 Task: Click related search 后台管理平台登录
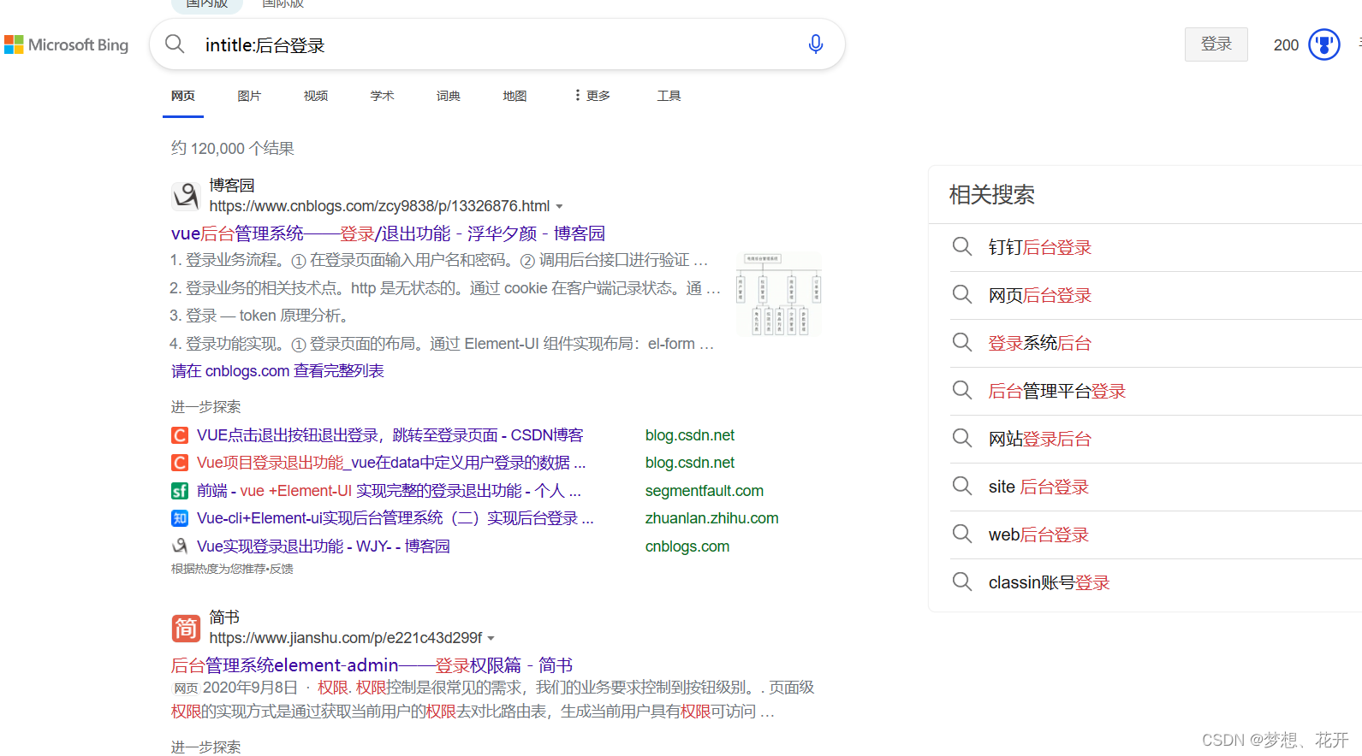point(1057,391)
